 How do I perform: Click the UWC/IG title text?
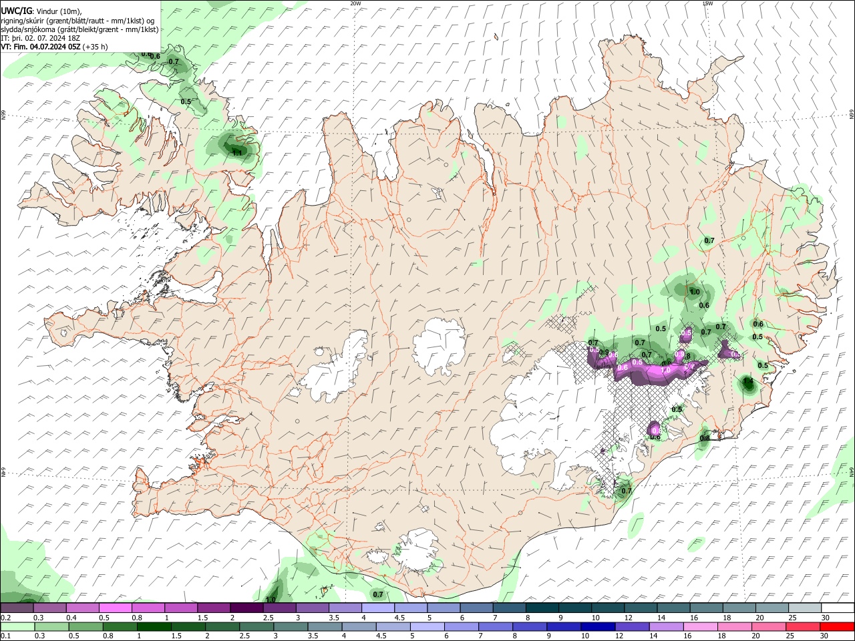click(x=16, y=11)
